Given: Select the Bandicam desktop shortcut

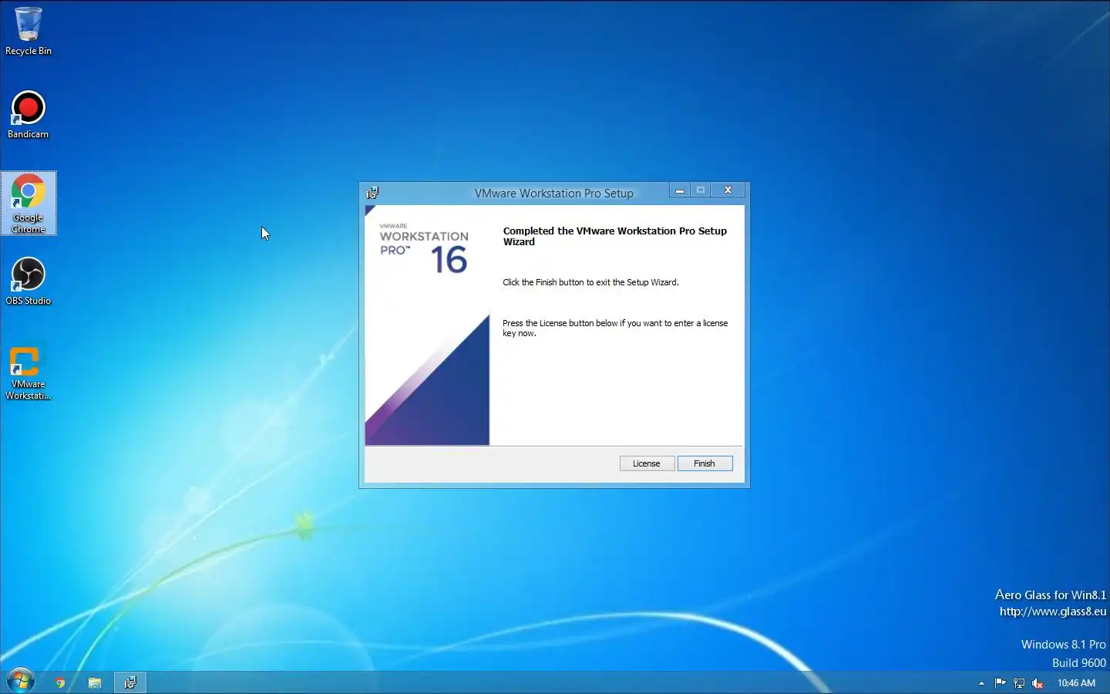Looking at the screenshot, I should 29,115.
